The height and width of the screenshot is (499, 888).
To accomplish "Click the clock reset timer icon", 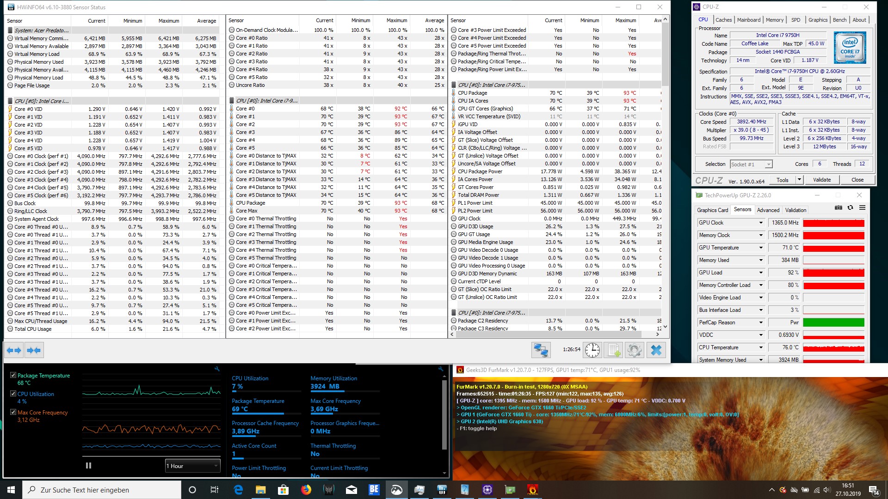I will coord(592,350).
